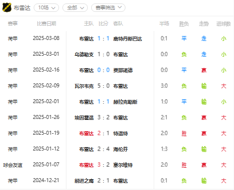Click the 走势 column header
This screenshot has height=190, width=234.
point(204,24)
